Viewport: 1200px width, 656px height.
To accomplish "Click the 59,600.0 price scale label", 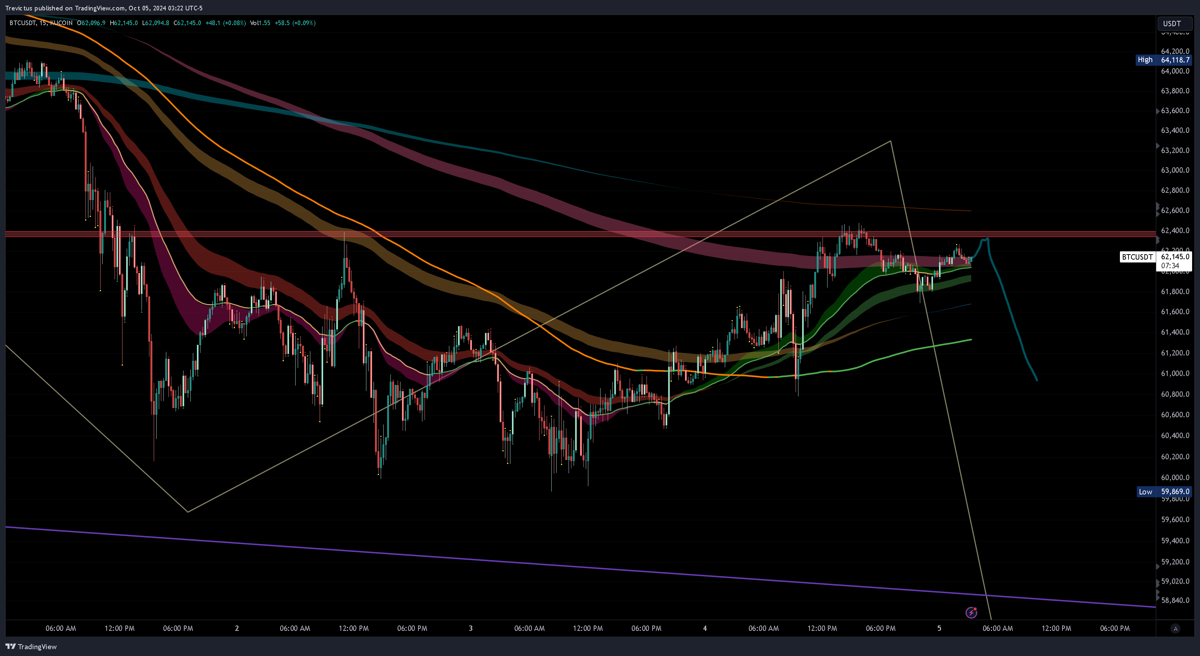I will pyautogui.click(x=1175, y=519).
